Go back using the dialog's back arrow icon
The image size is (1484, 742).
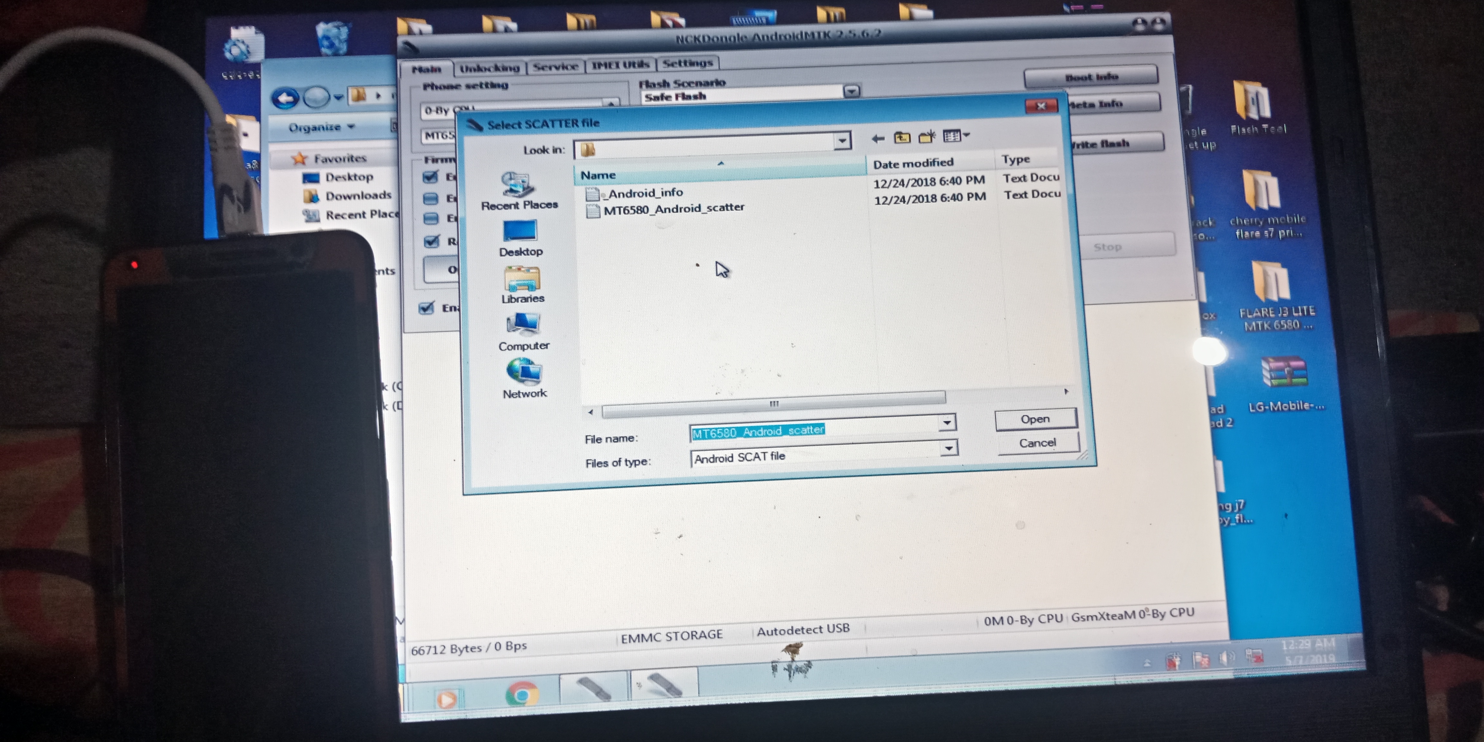click(877, 138)
